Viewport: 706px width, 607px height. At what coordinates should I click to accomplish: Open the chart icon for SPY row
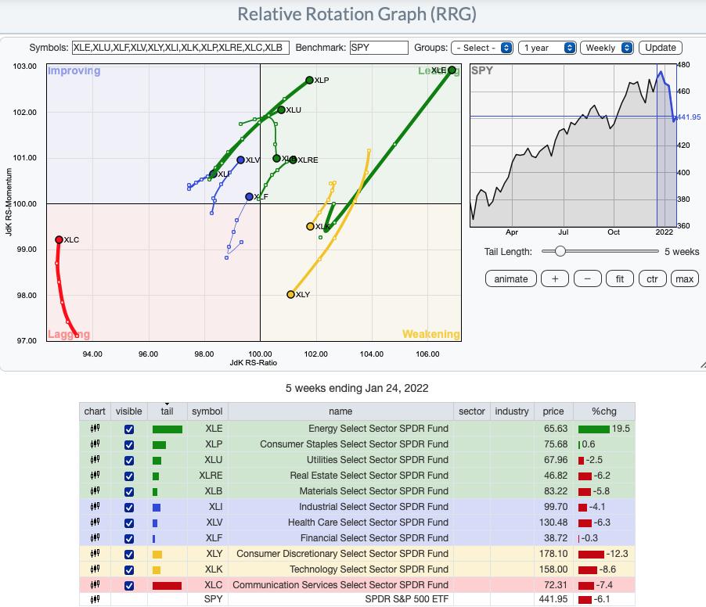click(x=95, y=600)
